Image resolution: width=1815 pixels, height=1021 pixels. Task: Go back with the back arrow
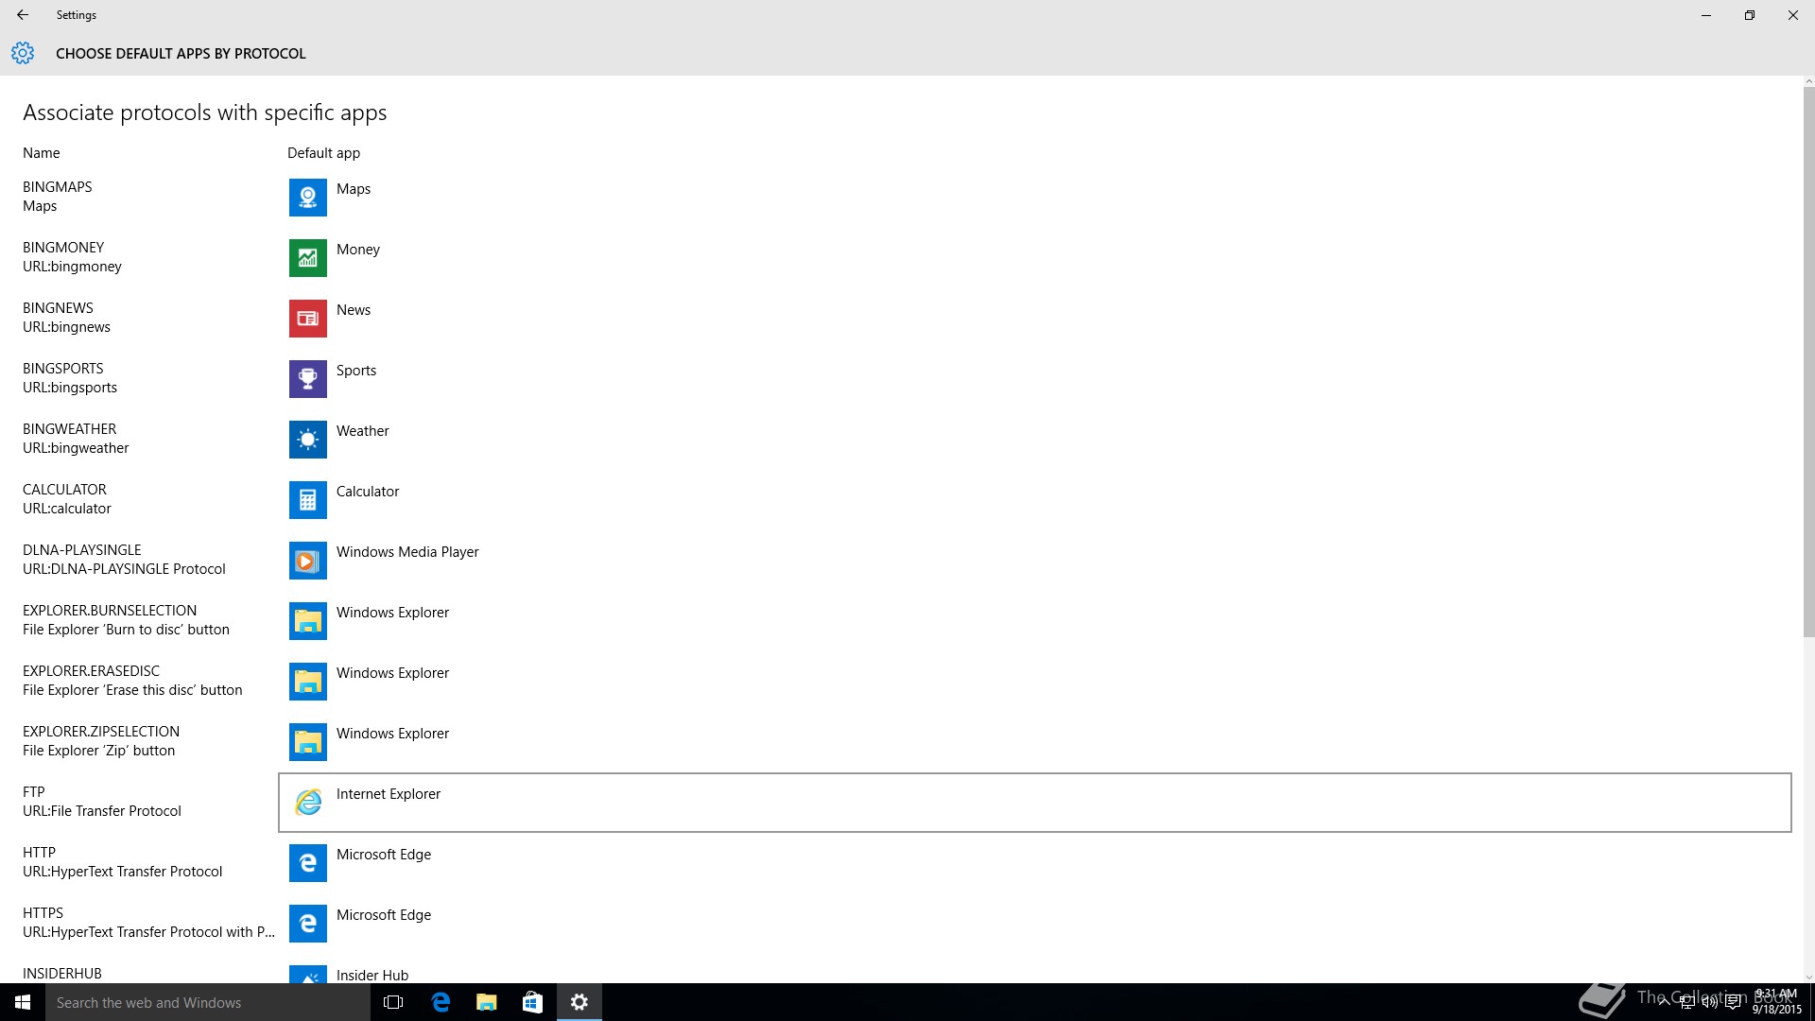23,15
